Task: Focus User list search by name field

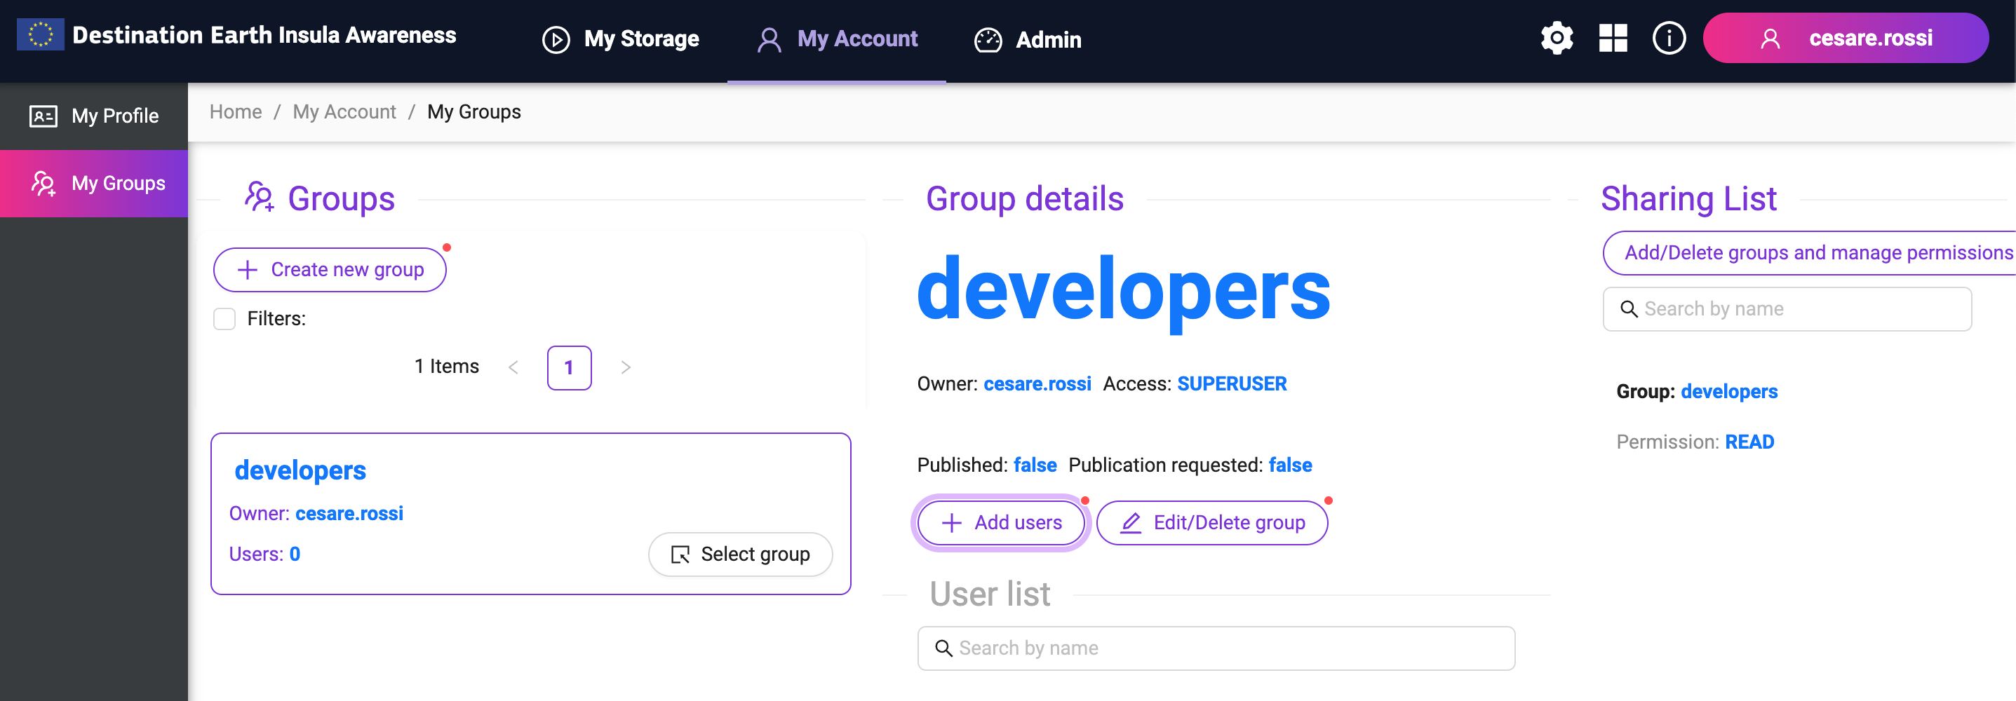Action: click(1216, 648)
